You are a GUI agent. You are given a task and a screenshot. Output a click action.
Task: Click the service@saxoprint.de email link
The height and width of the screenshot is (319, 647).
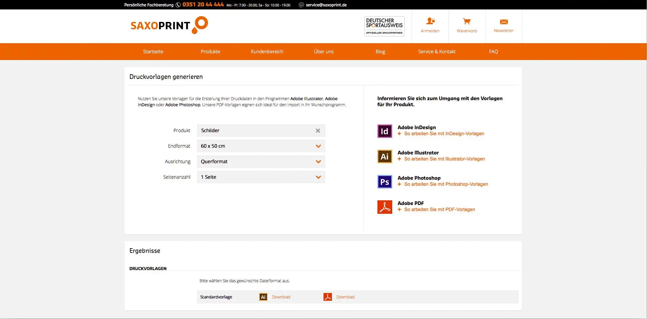tap(326, 5)
